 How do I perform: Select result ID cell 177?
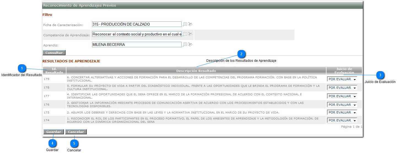[x=54, y=96]
